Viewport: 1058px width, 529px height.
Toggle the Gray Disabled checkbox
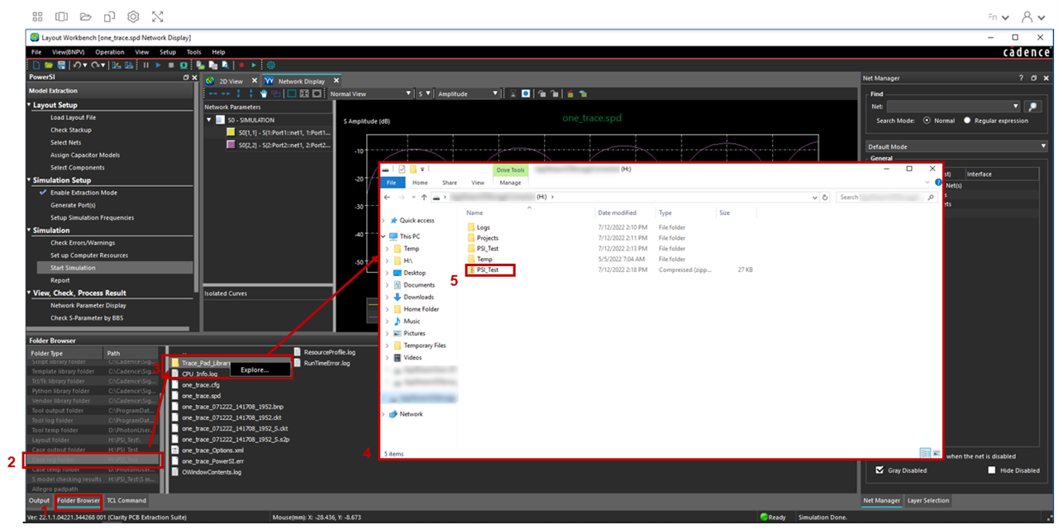880,470
